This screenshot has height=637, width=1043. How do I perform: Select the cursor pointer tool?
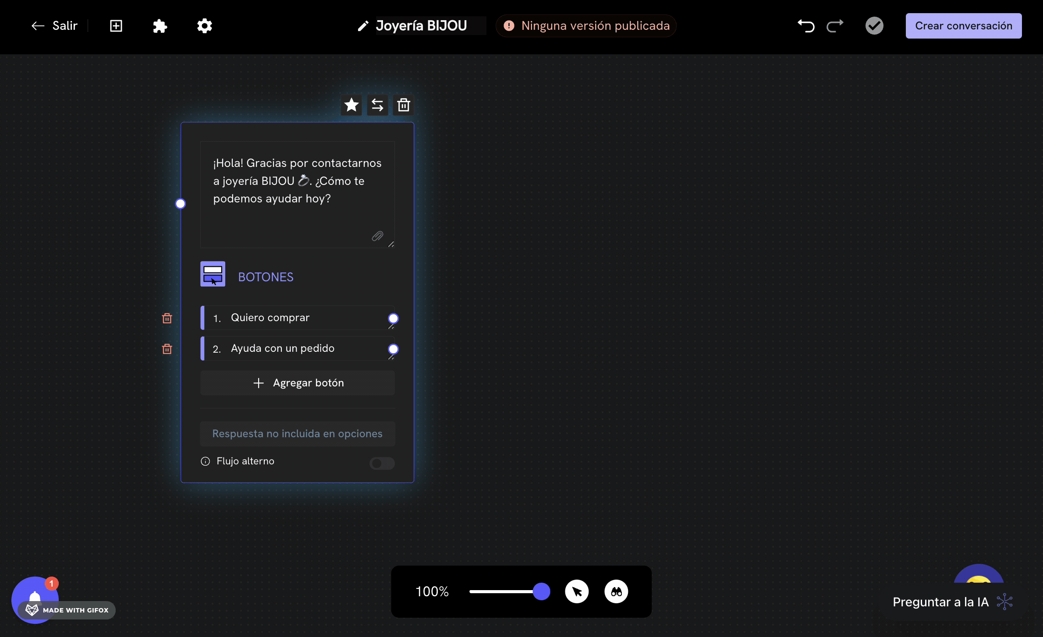(x=577, y=592)
